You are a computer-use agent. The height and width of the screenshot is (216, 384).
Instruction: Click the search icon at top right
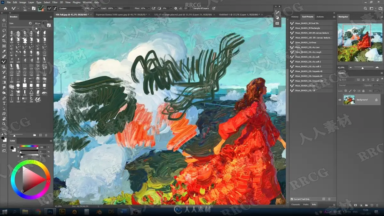tap(366, 8)
